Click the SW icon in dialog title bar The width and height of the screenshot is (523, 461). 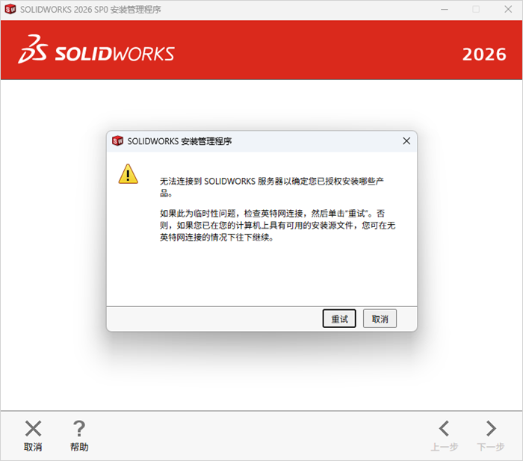[117, 140]
